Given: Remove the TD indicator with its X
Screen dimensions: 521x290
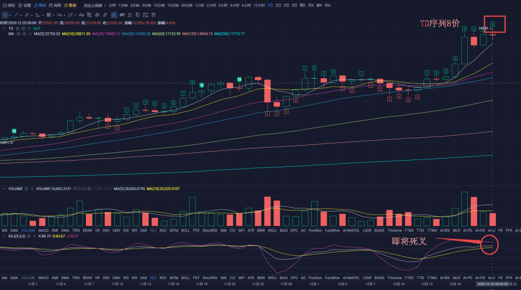Looking at the screenshot, I should (29, 29).
